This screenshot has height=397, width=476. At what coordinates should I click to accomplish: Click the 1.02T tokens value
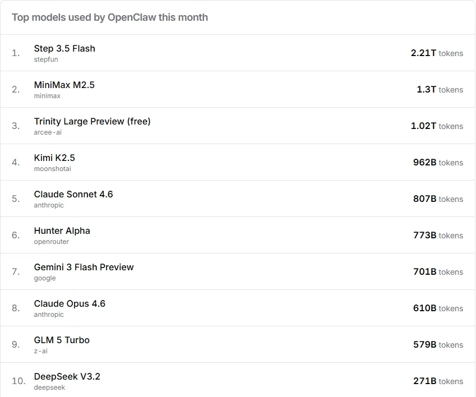click(437, 126)
